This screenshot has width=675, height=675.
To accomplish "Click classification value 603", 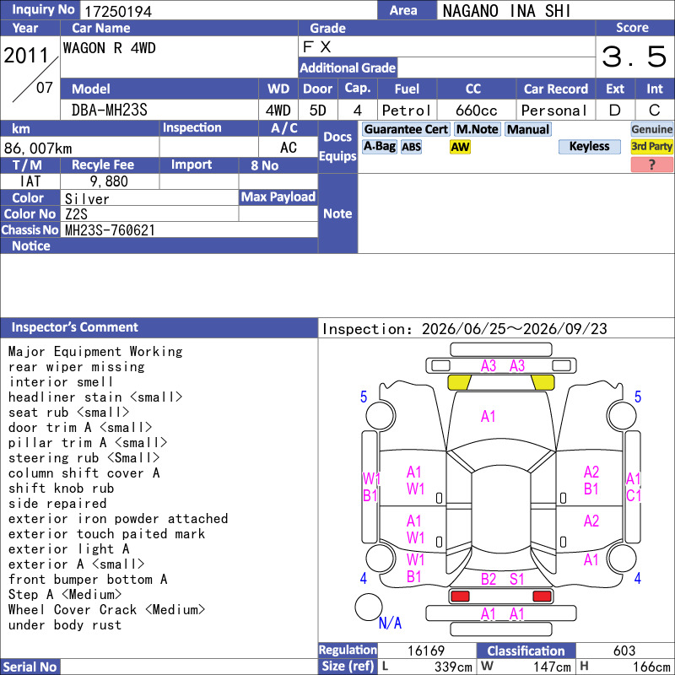I will 624,651.
